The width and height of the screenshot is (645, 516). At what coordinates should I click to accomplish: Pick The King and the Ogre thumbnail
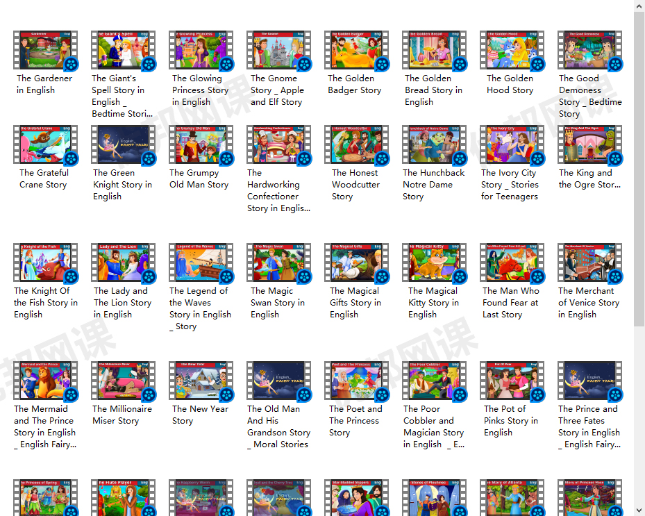589,144
